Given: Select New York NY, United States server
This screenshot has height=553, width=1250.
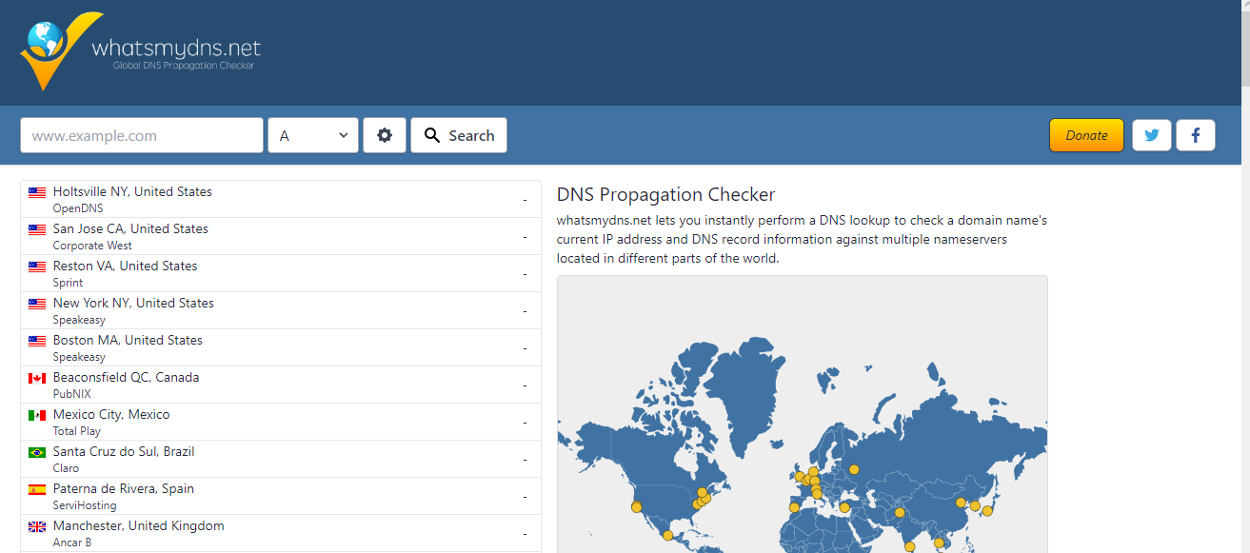Looking at the screenshot, I should tap(281, 310).
